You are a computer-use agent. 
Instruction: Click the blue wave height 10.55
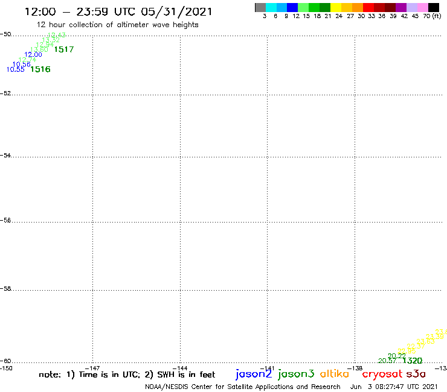(x=15, y=69)
